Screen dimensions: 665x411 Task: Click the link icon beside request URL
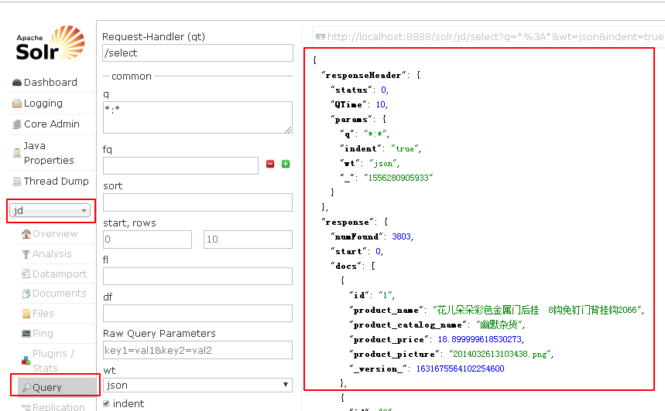[321, 37]
